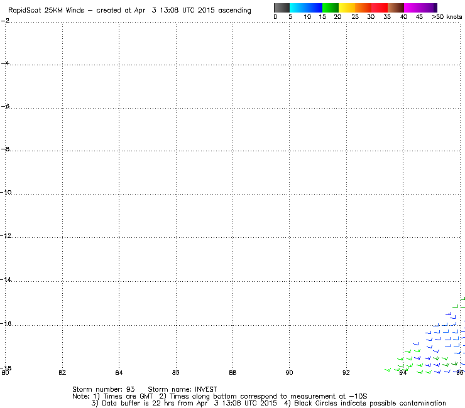Viewport: 465px width, 408px height.
Task: Click the 'RapidScat 25KM Winds' title text
Action: click(46, 11)
